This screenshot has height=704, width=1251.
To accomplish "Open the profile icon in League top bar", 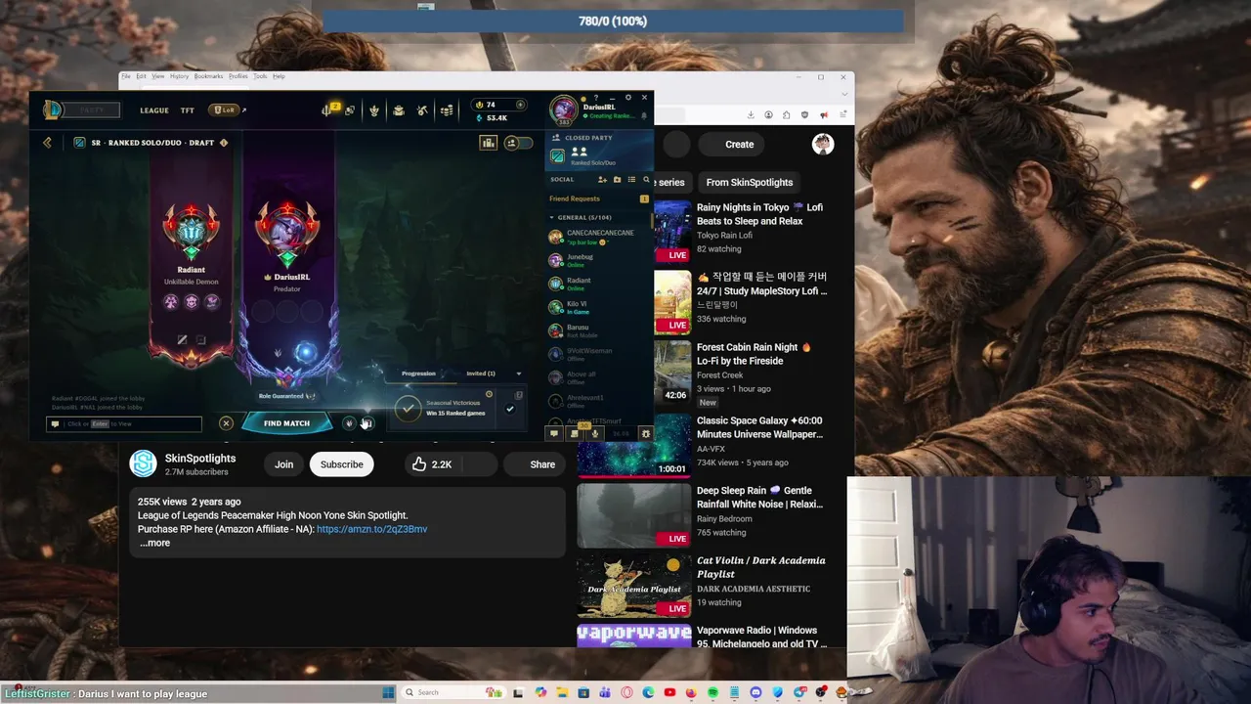I will click(x=349, y=110).
